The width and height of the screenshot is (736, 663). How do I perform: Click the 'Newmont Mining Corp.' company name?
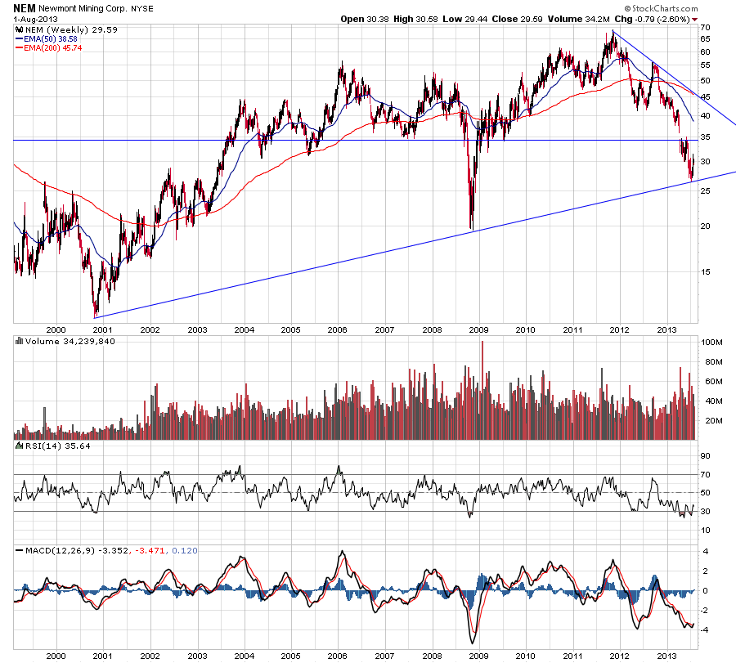click(83, 8)
